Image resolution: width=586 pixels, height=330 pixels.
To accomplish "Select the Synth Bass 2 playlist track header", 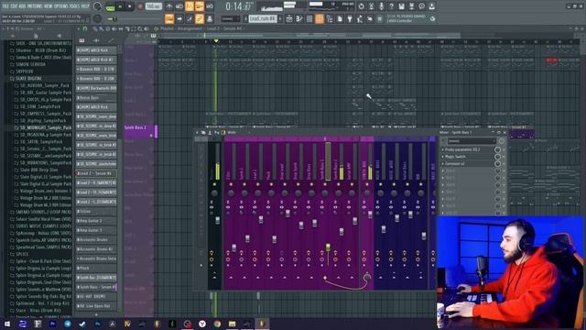I will pos(138,132).
